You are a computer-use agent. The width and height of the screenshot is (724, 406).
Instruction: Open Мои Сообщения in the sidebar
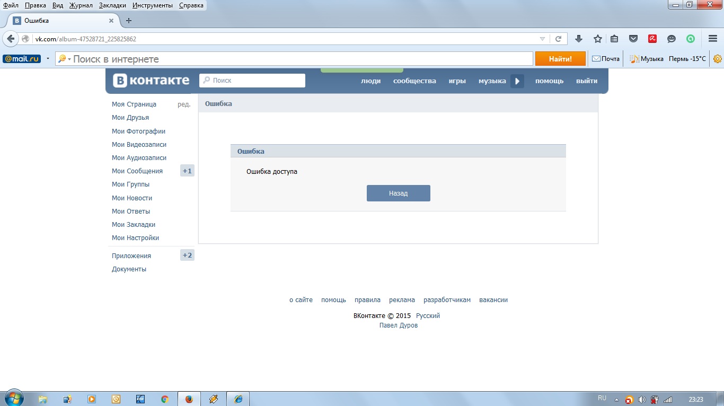point(137,171)
